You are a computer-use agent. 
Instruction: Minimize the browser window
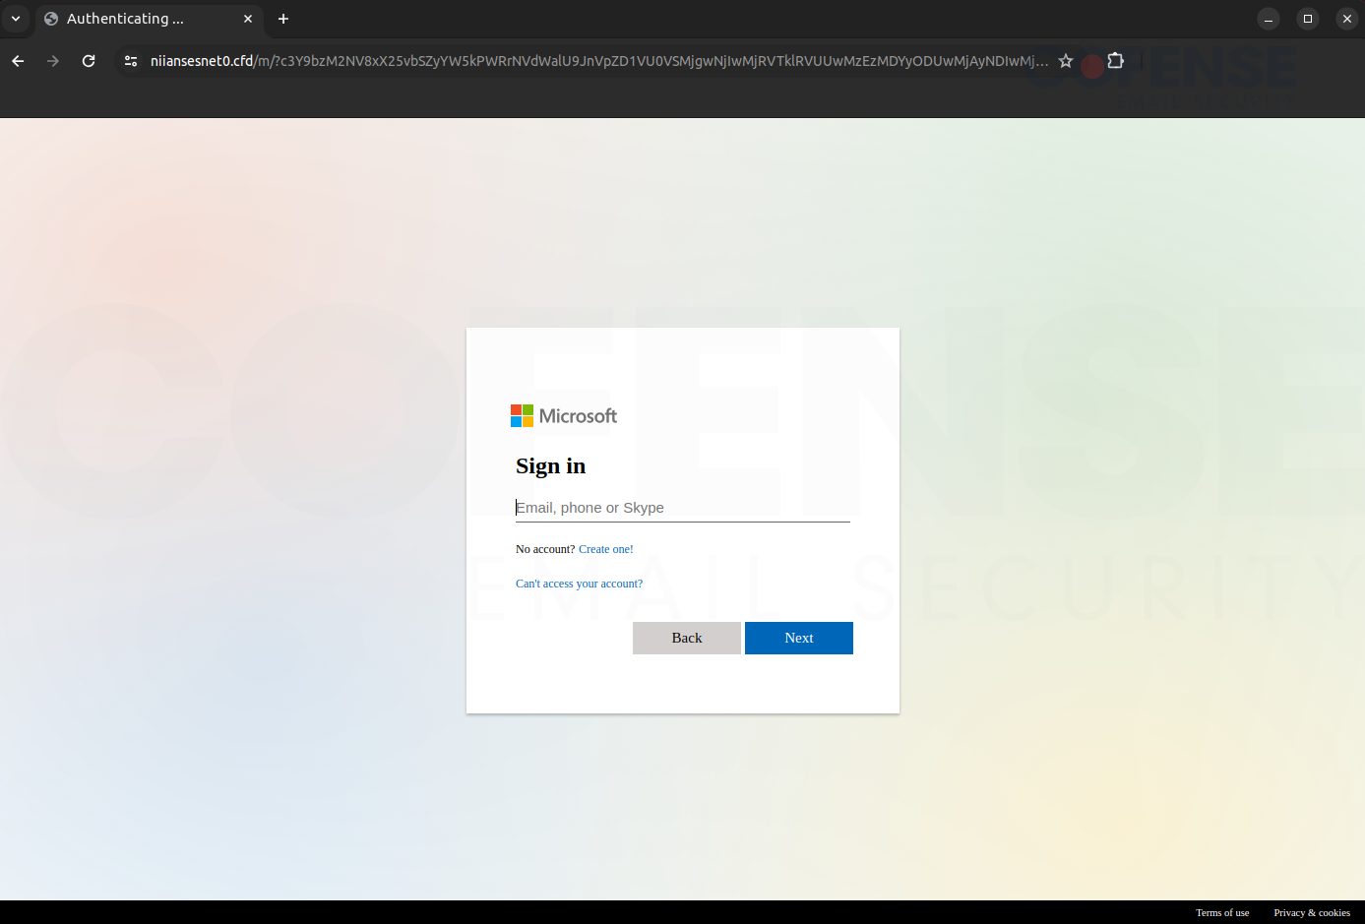[1269, 19]
